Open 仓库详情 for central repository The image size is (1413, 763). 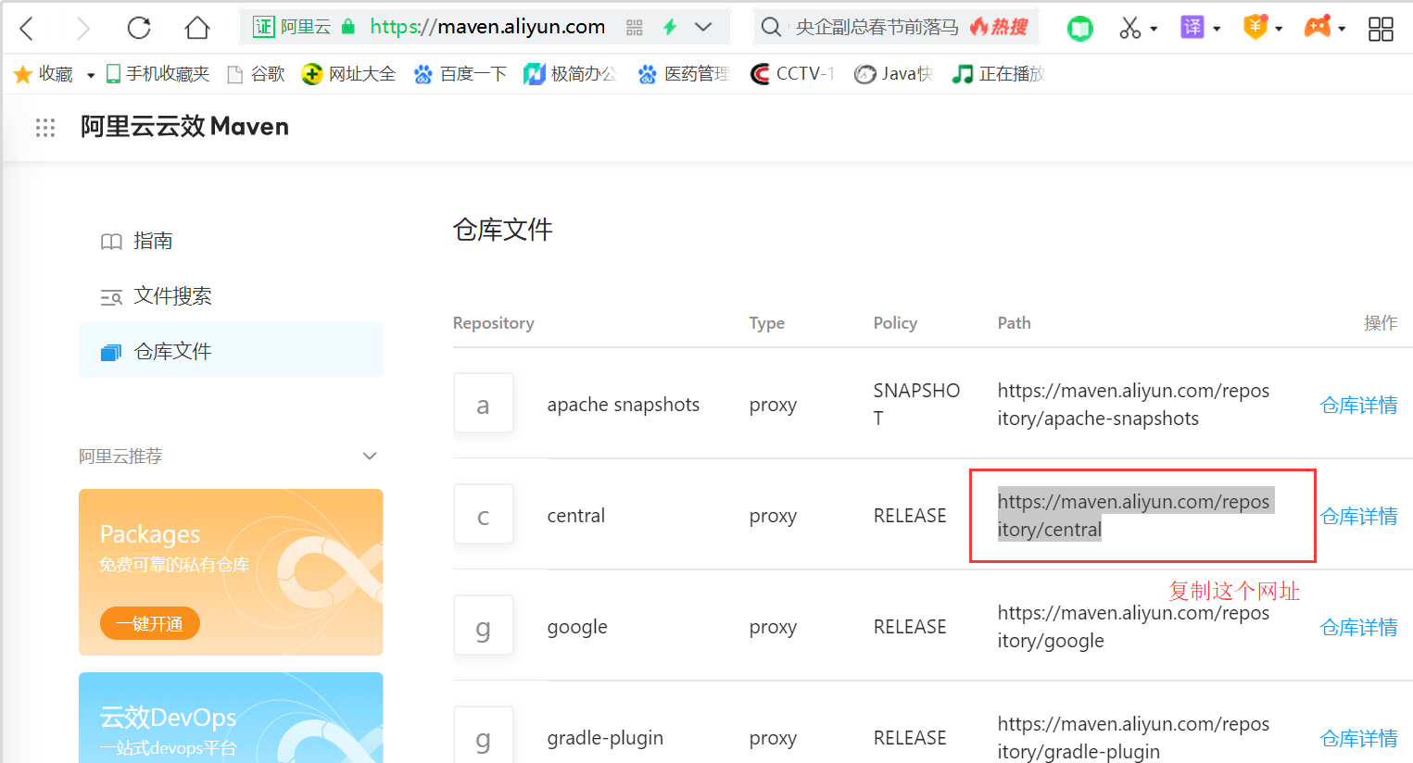click(x=1358, y=516)
